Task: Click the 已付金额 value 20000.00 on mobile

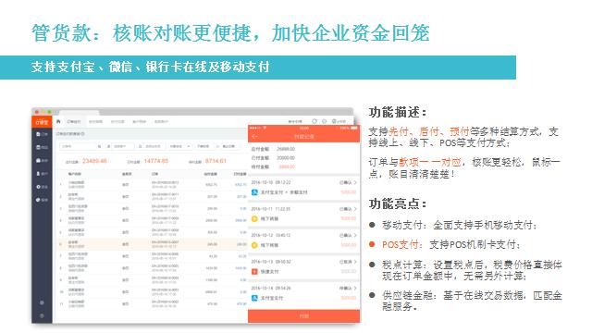Action: click(286, 158)
